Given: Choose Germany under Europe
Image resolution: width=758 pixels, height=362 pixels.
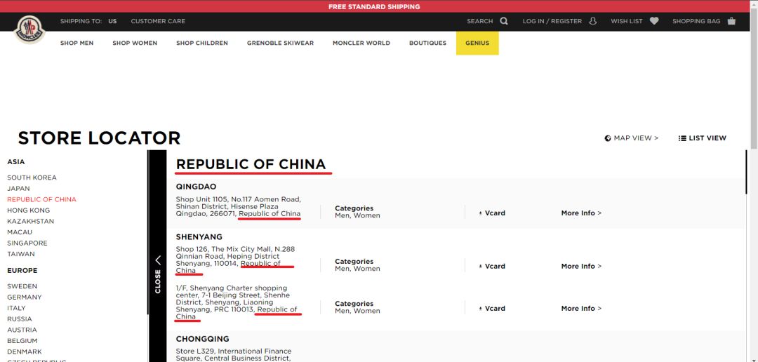Looking at the screenshot, I should click(x=25, y=297).
